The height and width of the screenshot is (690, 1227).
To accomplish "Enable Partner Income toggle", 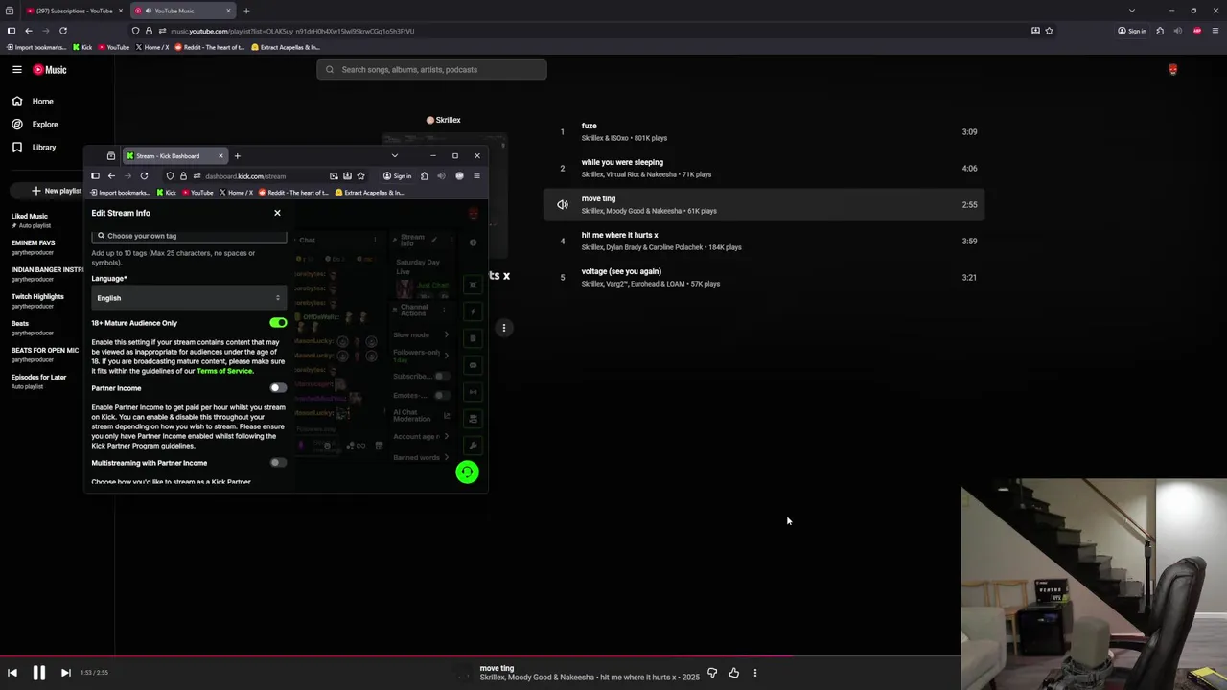I will [x=278, y=388].
